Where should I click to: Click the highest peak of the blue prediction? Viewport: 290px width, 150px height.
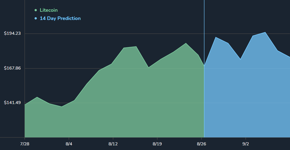click(x=265, y=32)
